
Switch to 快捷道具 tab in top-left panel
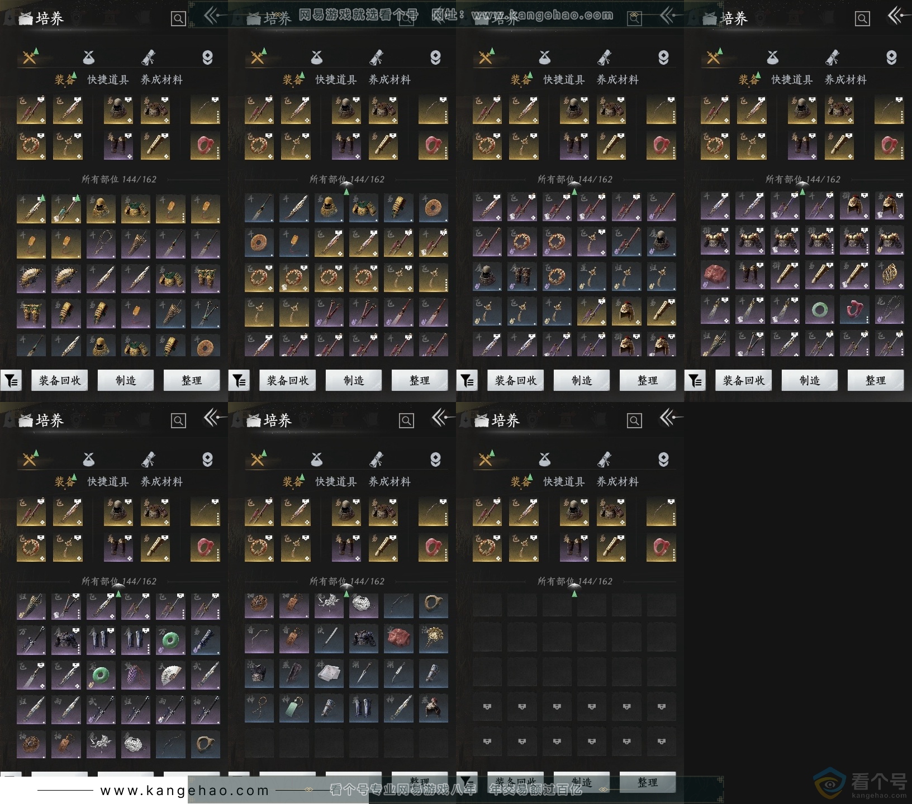pos(108,80)
